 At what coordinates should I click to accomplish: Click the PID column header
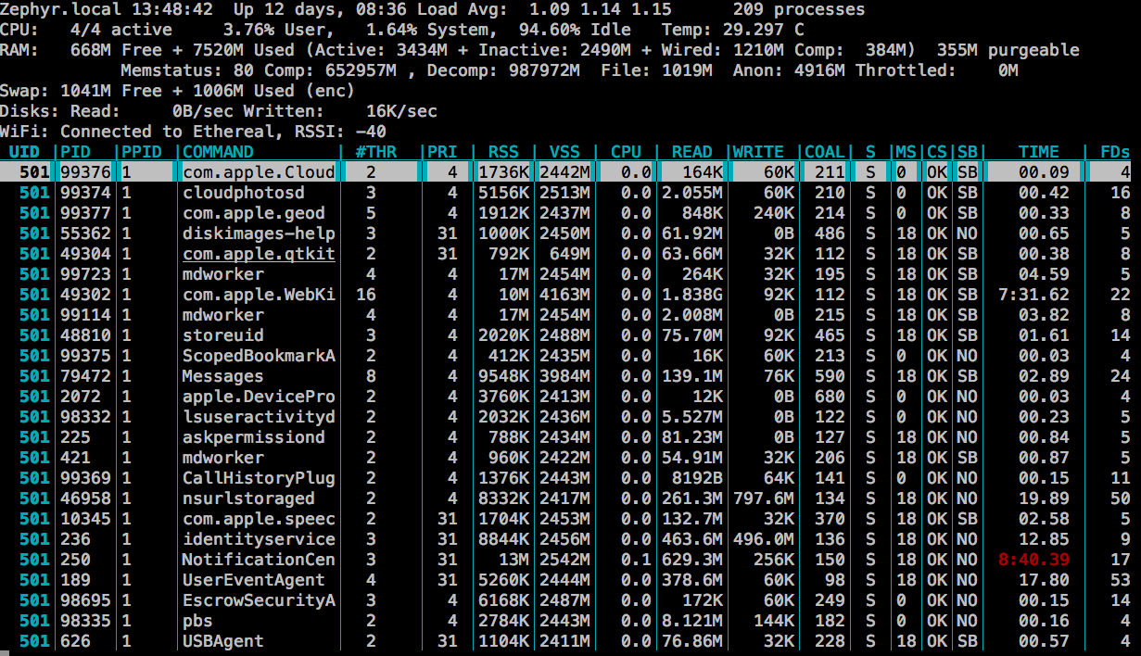click(x=75, y=152)
